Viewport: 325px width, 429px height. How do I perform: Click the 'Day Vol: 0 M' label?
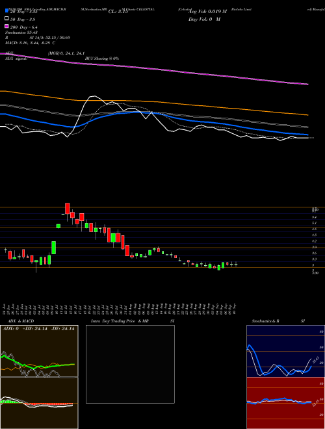click(x=204, y=19)
